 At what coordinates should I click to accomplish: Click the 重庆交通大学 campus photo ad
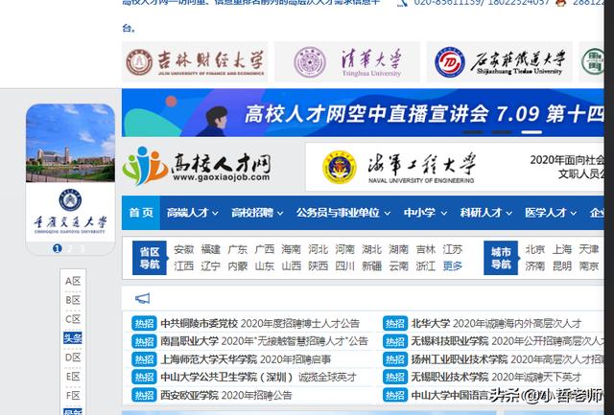tap(70, 143)
